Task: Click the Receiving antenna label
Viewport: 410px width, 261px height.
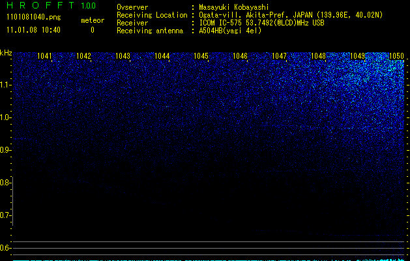Action: [150, 31]
